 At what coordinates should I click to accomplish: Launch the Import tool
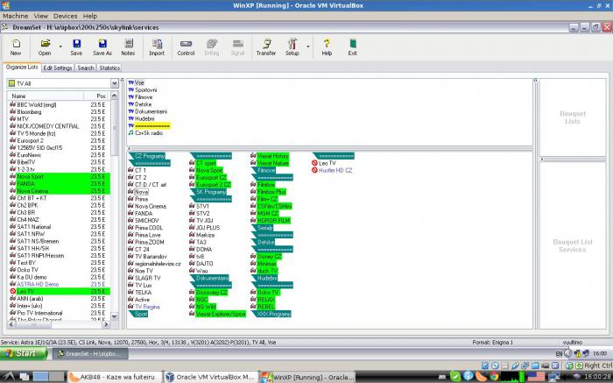157,47
